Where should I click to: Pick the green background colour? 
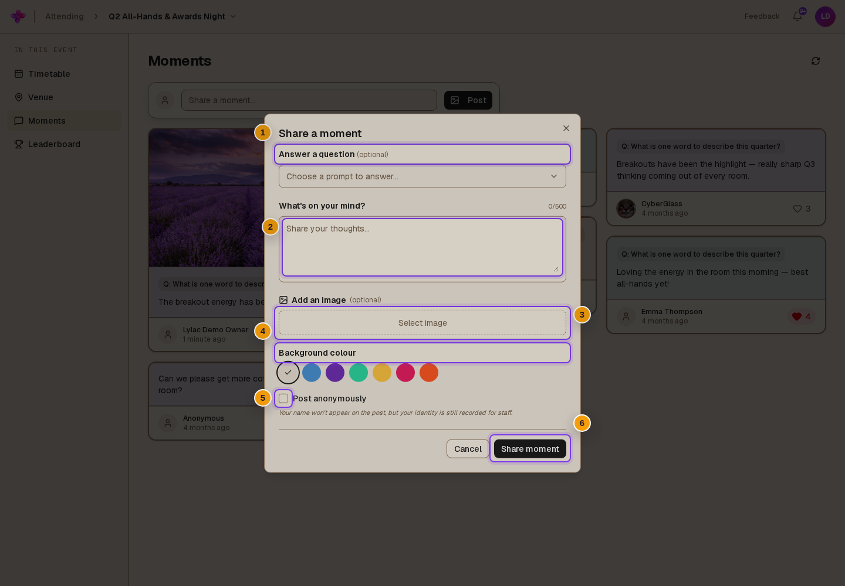point(359,373)
